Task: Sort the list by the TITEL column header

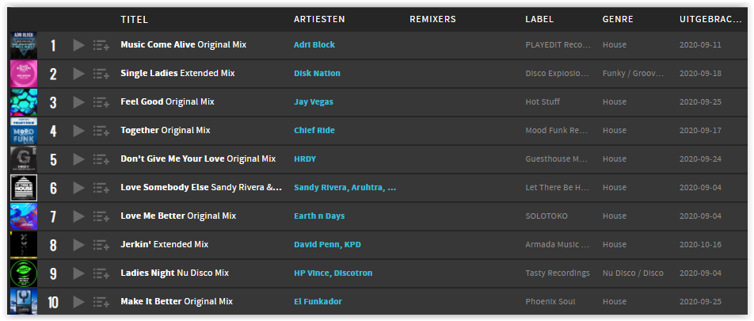Action: click(134, 20)
